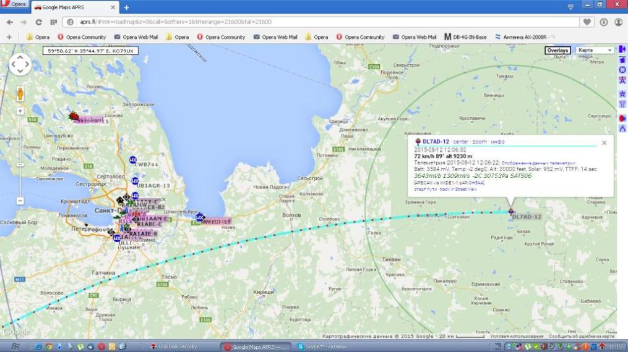Click the DL7AD-12 balloon marker on map

[511, 212]
